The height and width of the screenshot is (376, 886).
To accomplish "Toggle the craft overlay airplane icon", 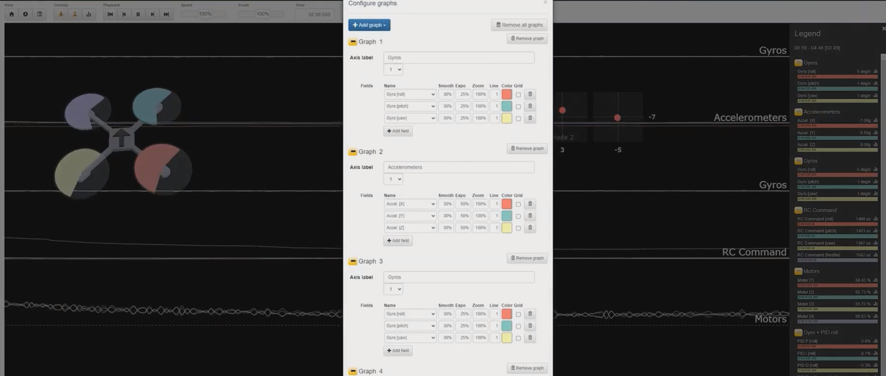I will coord(61,14).
